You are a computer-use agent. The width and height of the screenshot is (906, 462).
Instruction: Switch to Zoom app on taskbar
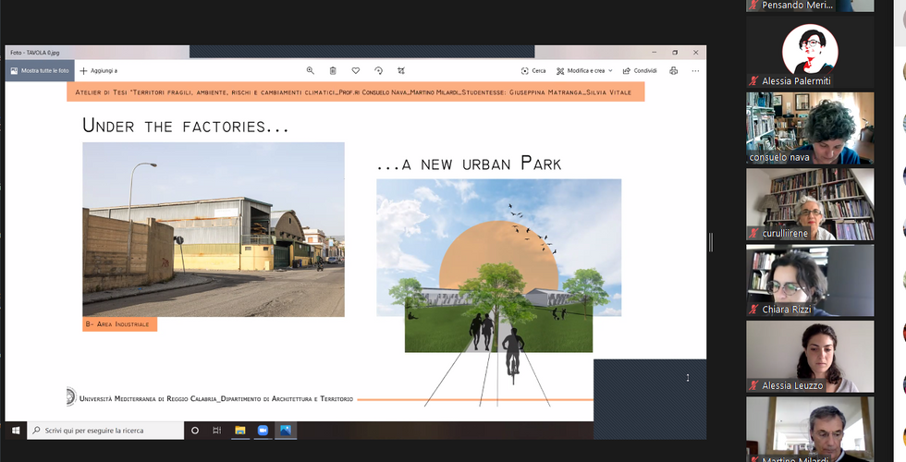tap(263, 431)
